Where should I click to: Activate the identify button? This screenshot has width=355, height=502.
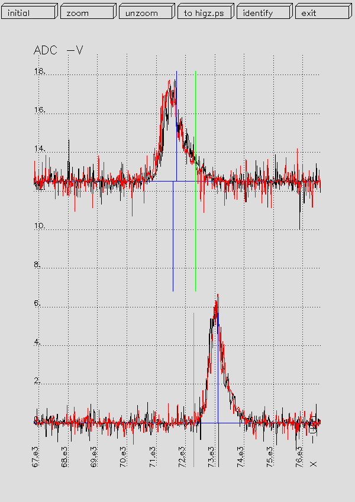[x=263, y=12]
